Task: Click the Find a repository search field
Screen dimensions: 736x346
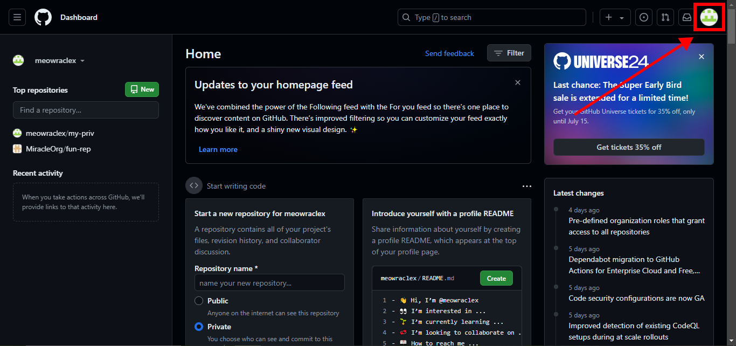Action: click(x=86, y=110)
